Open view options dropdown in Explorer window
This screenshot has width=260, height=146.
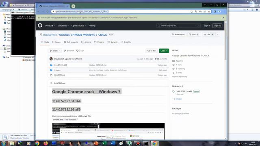click(247, 10)
